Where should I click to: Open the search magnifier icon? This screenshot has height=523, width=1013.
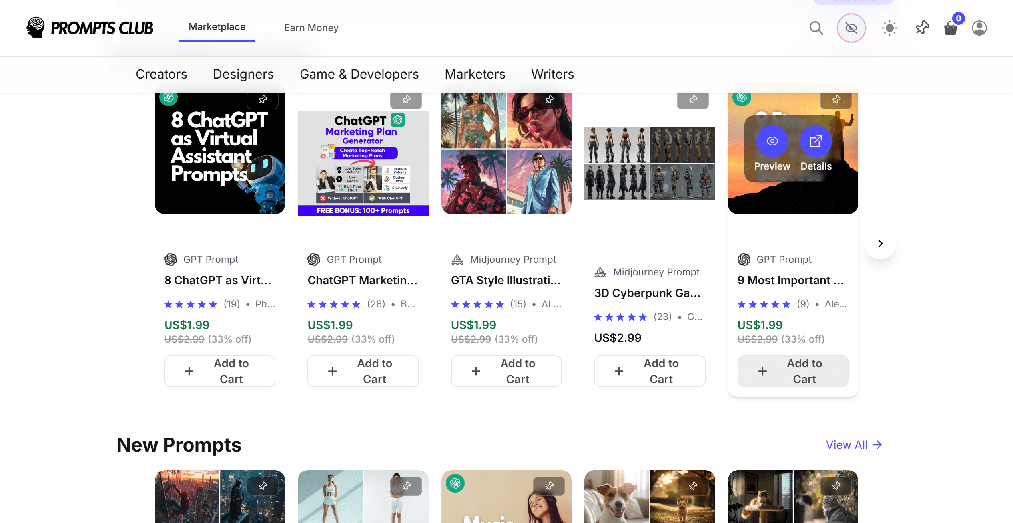tap(816, 28)
